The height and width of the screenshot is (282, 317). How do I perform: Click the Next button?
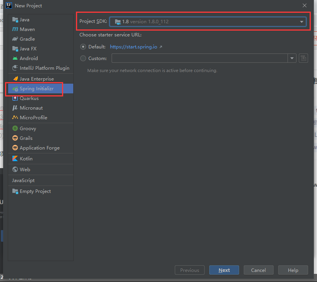224,270
